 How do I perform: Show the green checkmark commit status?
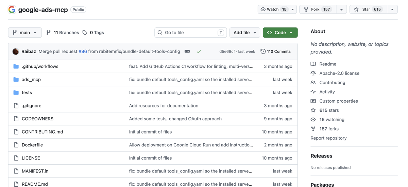point(199,51)
